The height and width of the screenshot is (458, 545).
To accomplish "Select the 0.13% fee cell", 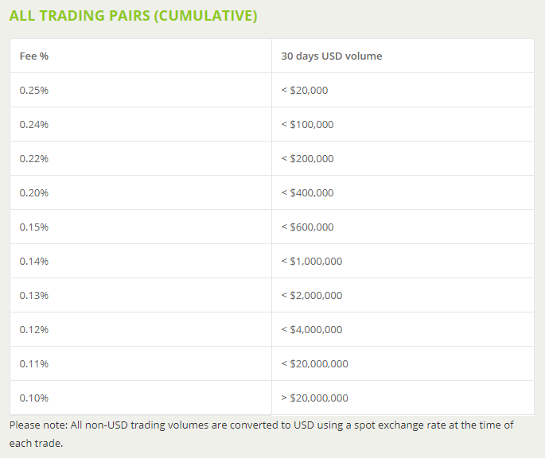I will 34,296.
